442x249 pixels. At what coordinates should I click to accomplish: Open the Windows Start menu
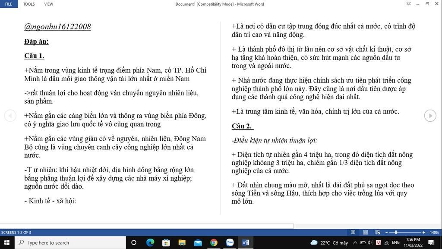tap(7, 243)
